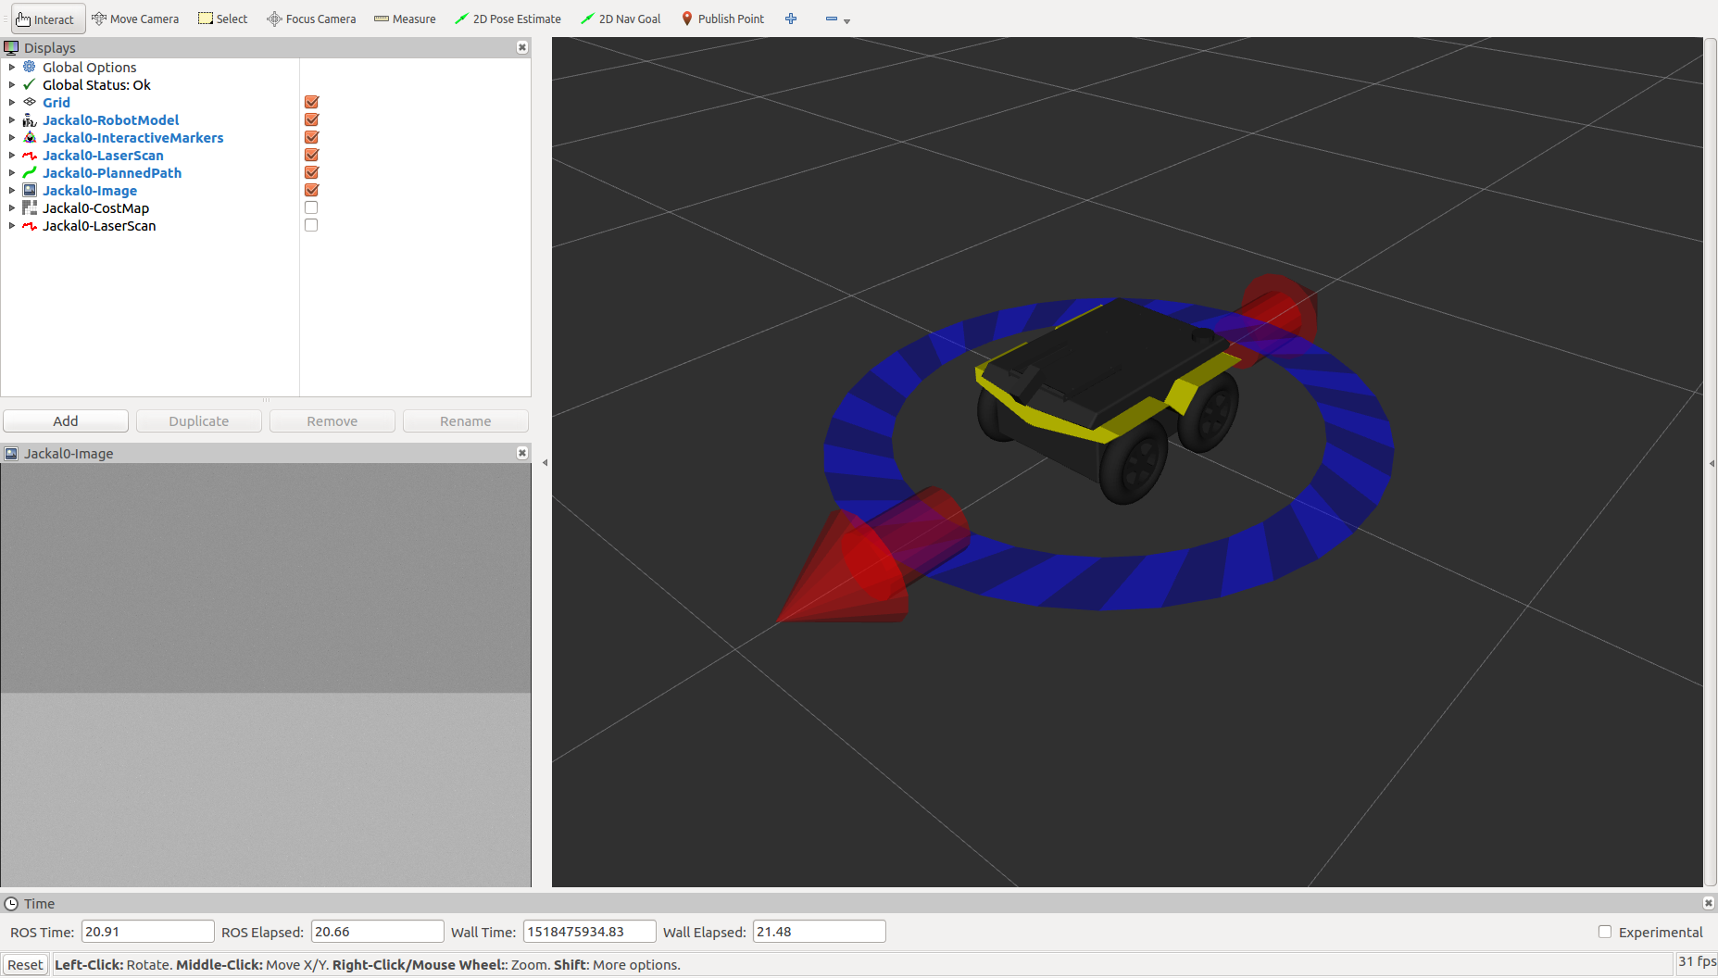The width and height of the screenshot is (1718, 978).
Task: Pick the 2D Nav Goal tool
Action: tap(621, 19)
